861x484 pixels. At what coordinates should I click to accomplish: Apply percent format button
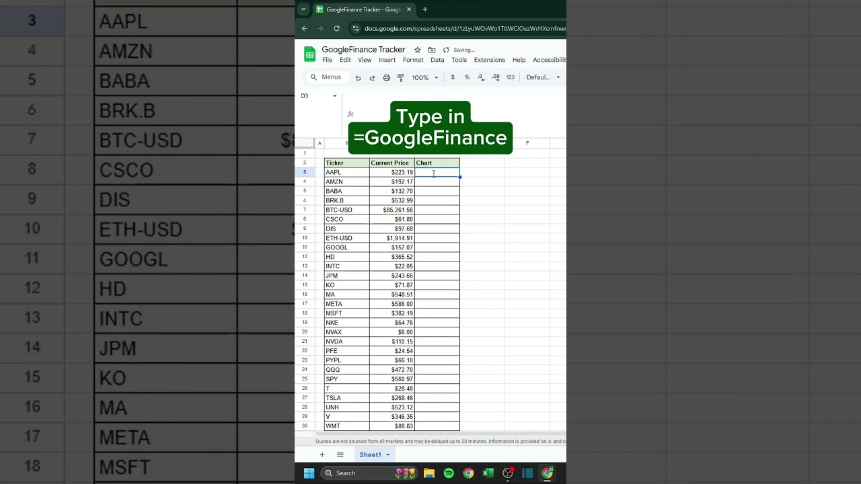(467, 77)
